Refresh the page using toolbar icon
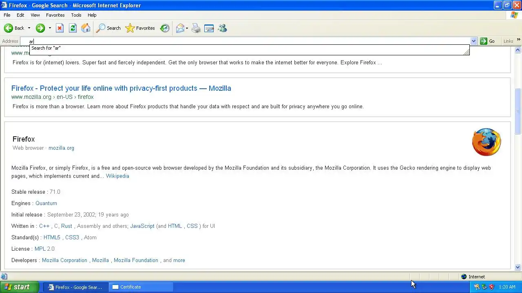Viewport: 522px width, 293px height. click(73, 28)
